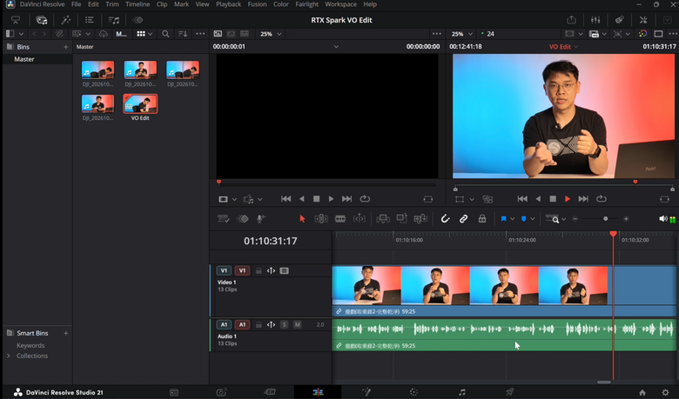Click the Replace Clip tool icon

point(420,219)
